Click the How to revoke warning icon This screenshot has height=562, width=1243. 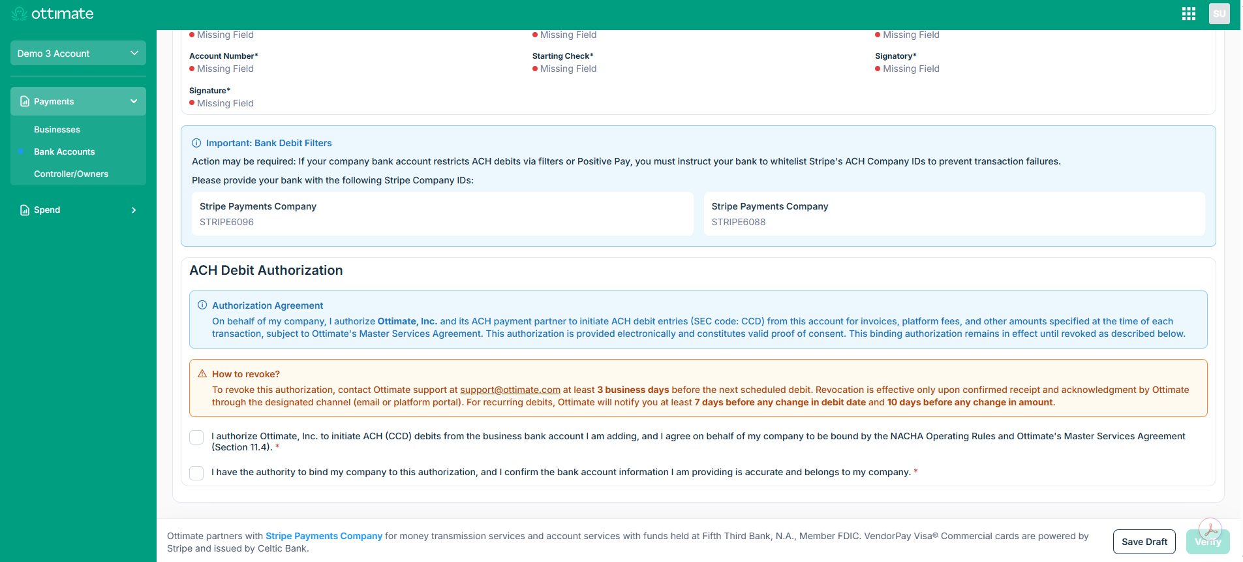click(x=202, y=373)
